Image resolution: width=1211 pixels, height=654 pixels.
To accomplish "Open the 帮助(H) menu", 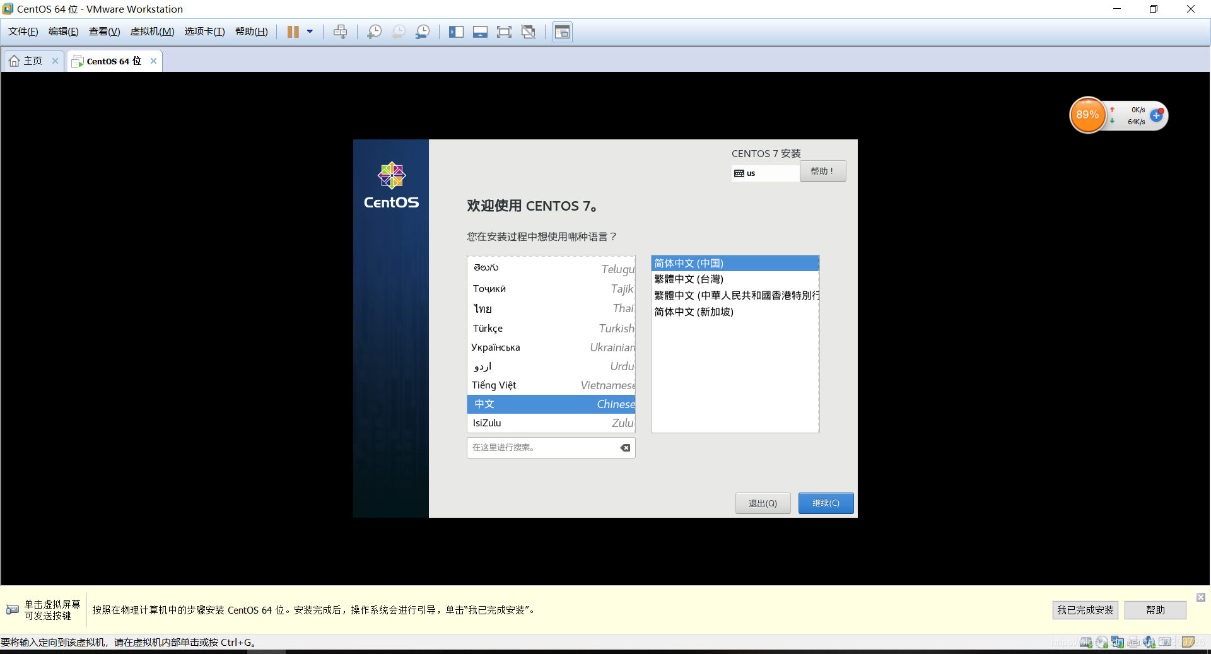I will [251, 32].
